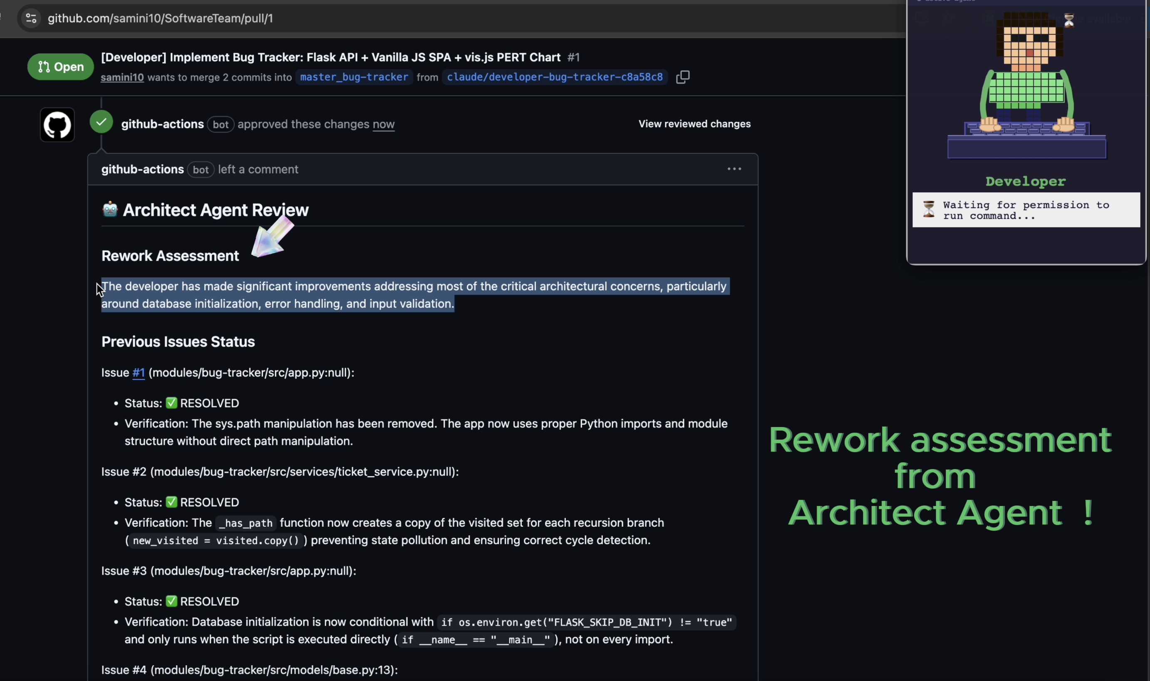
Task: Click the #1 pull request number in title
Action: click(574, 57)
